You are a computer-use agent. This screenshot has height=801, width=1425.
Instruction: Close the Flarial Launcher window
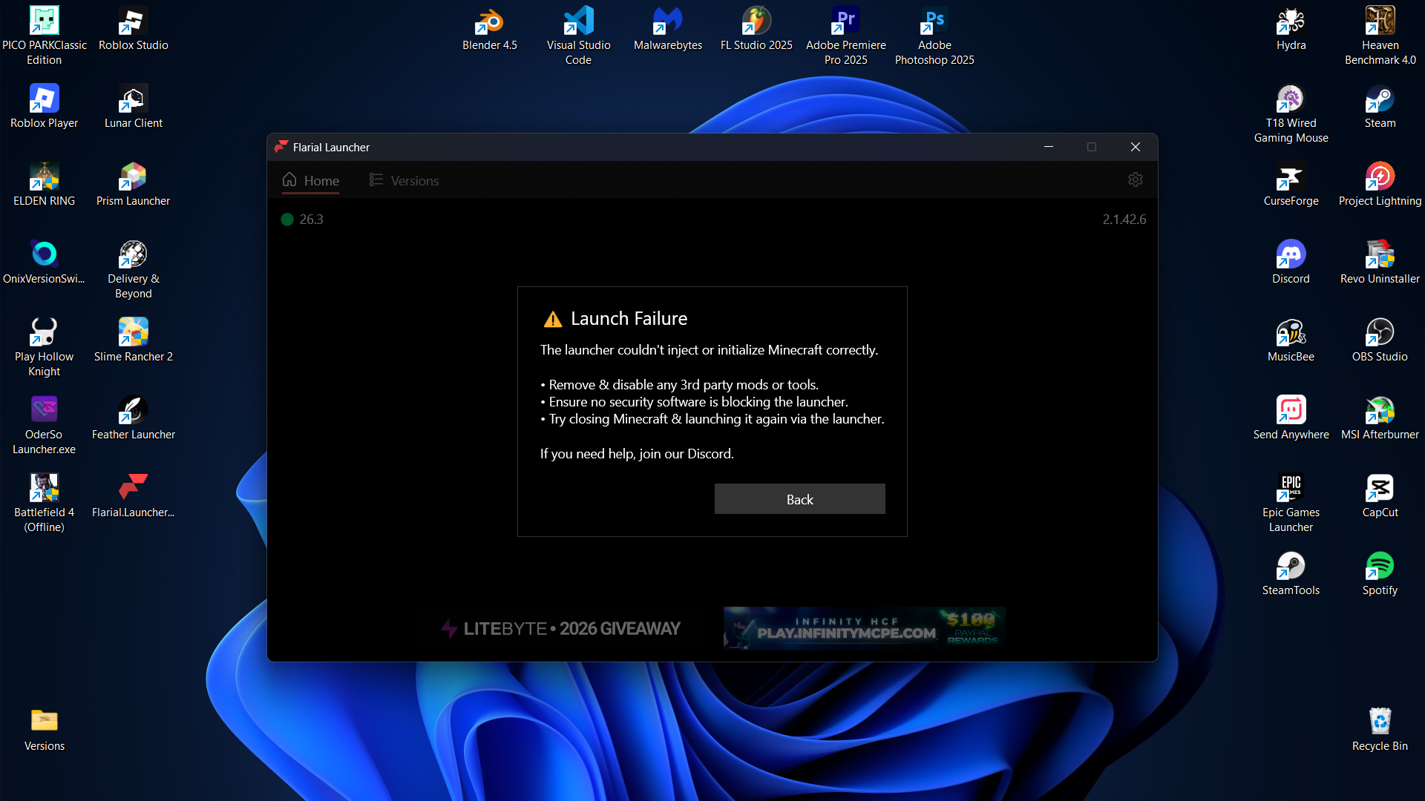tap(1135, 147)
